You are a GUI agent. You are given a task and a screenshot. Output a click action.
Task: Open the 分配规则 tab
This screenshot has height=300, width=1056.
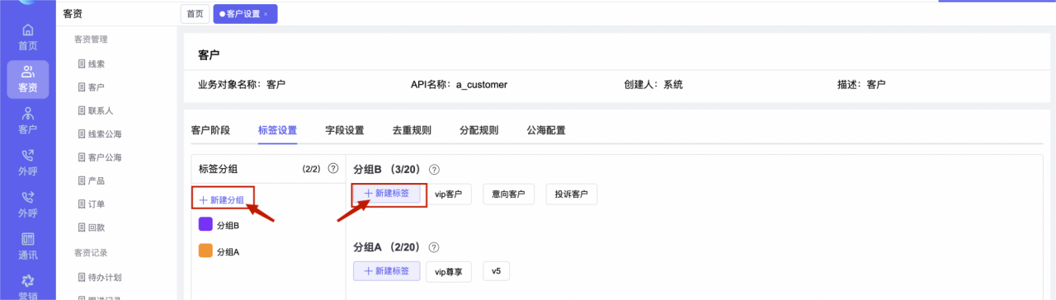[478, 130]
